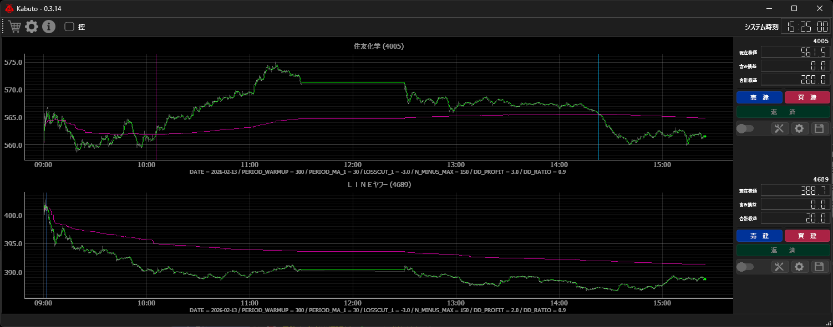833x327 pixels.
Task: Open settings gear in top toolbar
Action: (32, 27)
